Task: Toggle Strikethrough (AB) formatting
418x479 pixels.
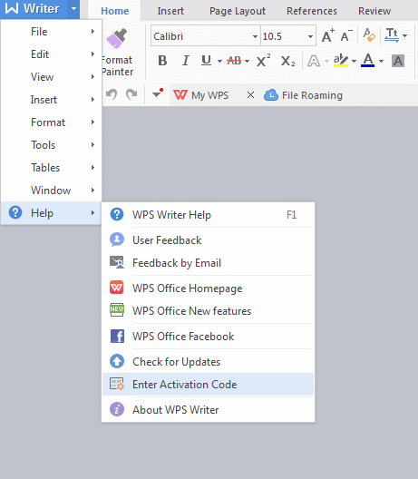Action: click(234, 61)
